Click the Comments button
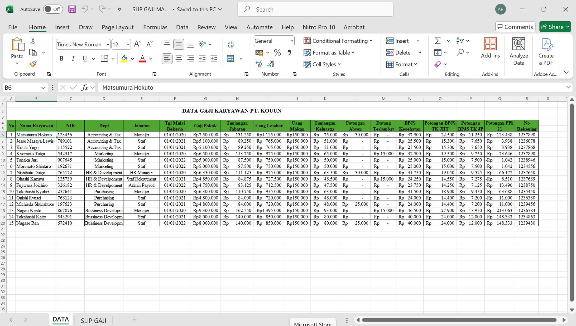Image resolution: width=576 pixels, height=326 pixels. [x=515, y=27]
